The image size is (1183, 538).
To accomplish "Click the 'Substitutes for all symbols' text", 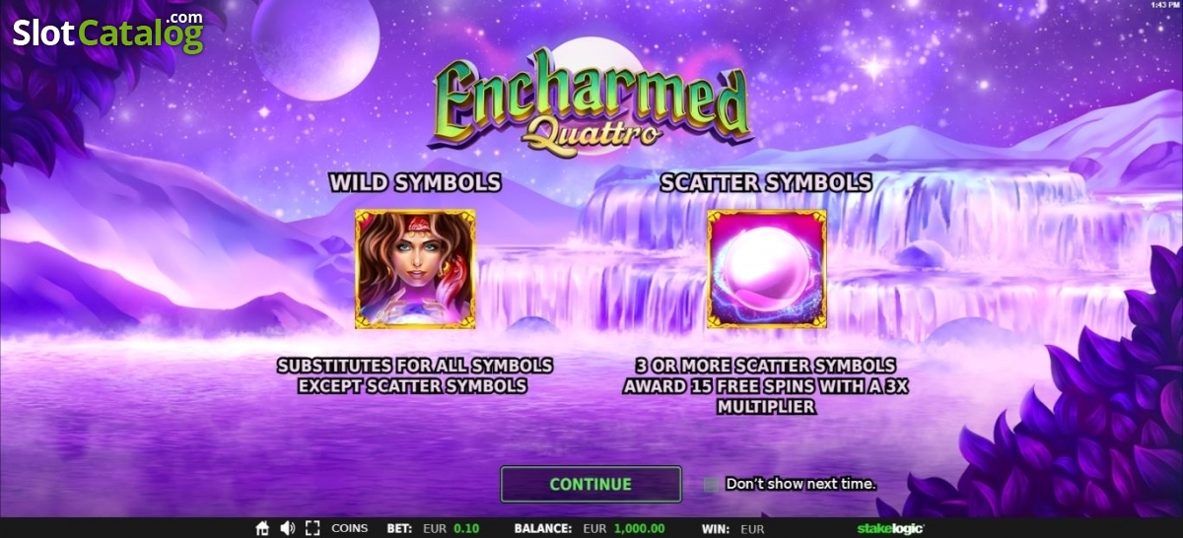I will click(x=415, y=366).
